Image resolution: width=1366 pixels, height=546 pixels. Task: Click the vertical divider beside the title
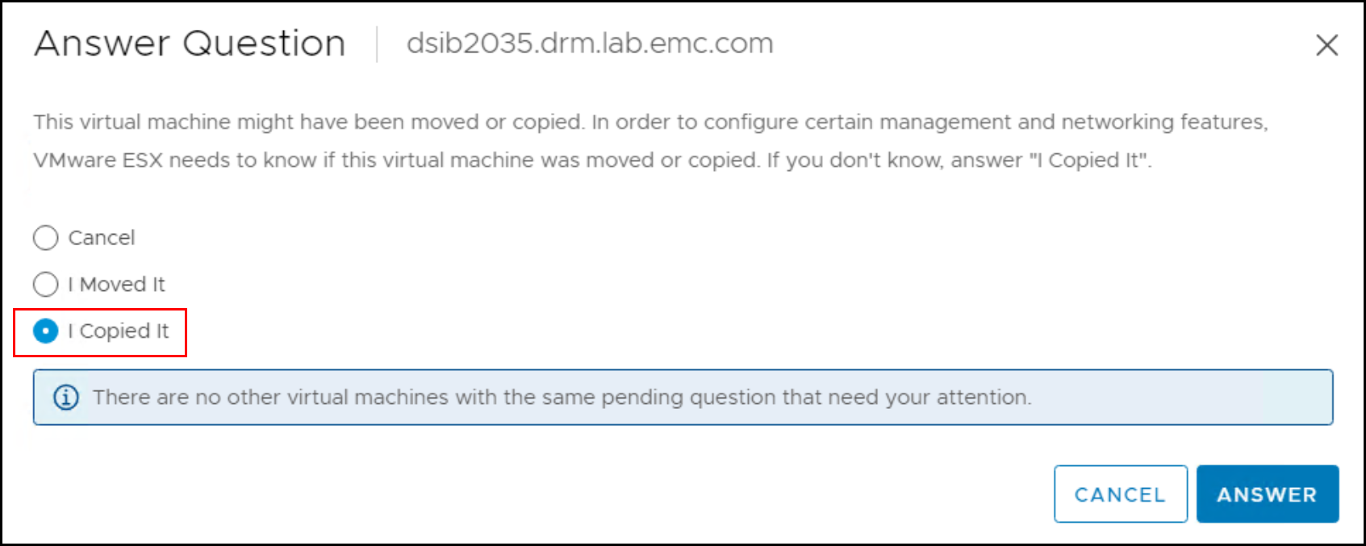[377, 44]
